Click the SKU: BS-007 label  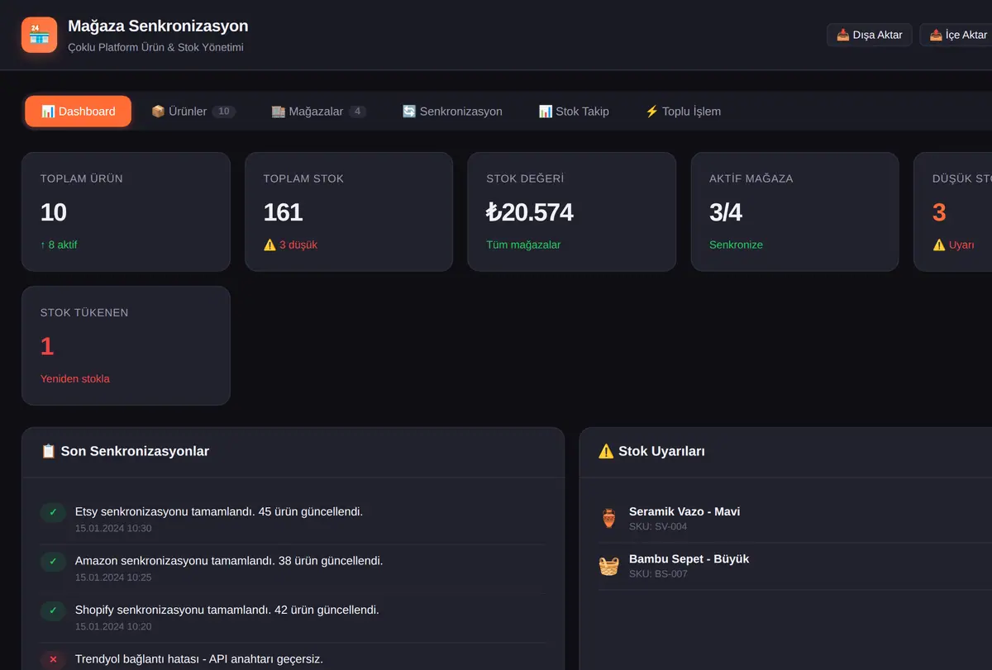(658, 574)
